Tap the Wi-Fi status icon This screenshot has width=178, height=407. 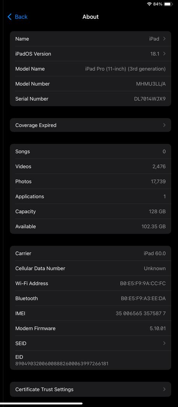click(149, 4)
